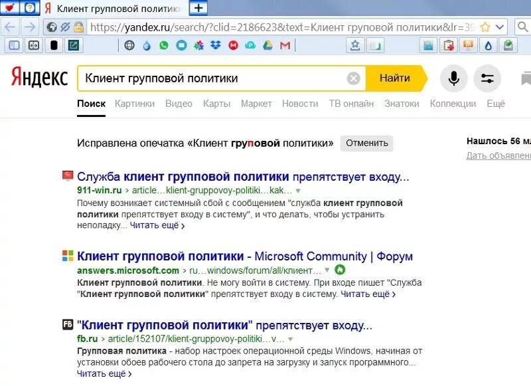531x386 pixels.
Task: Click Читать ещё under 911-win.ru result
Action: (x=157, y=225)
